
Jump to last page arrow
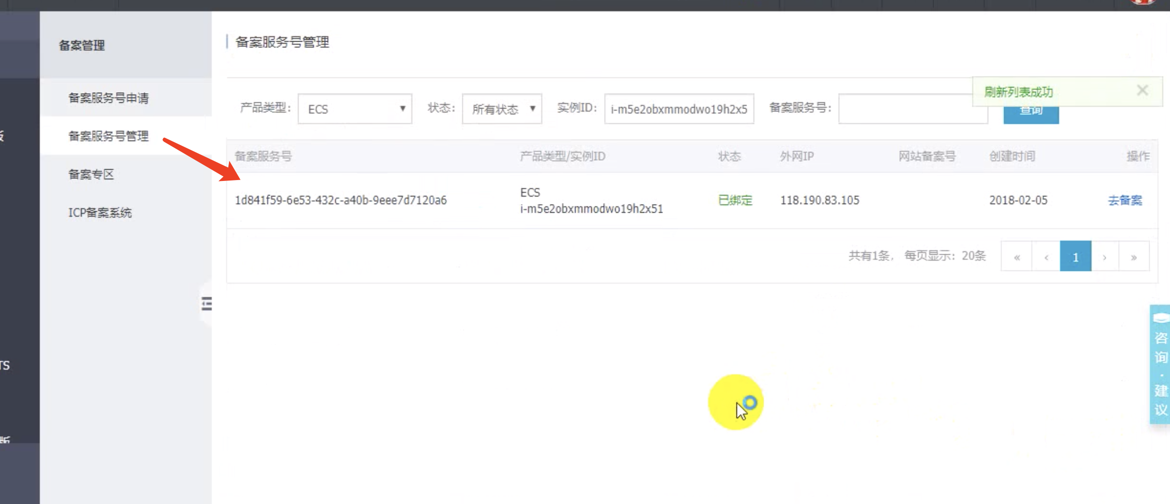(x=1134, y=257)
